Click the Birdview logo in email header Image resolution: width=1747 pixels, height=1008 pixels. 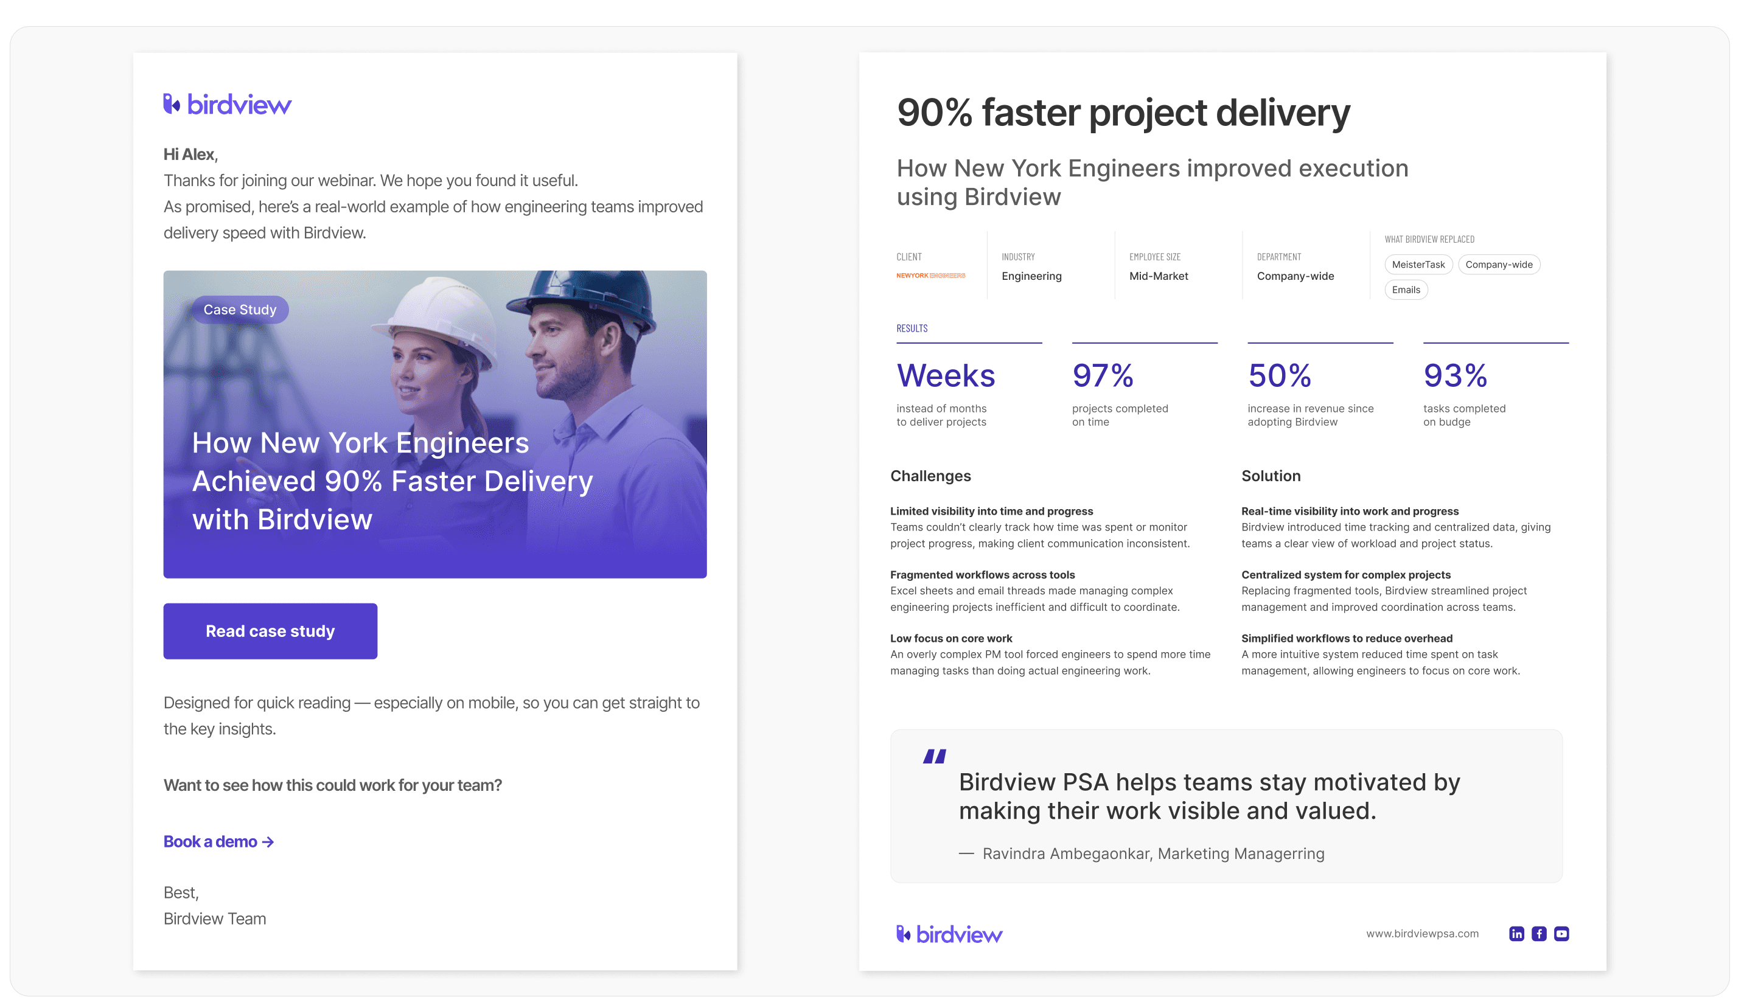pos(227,105)
